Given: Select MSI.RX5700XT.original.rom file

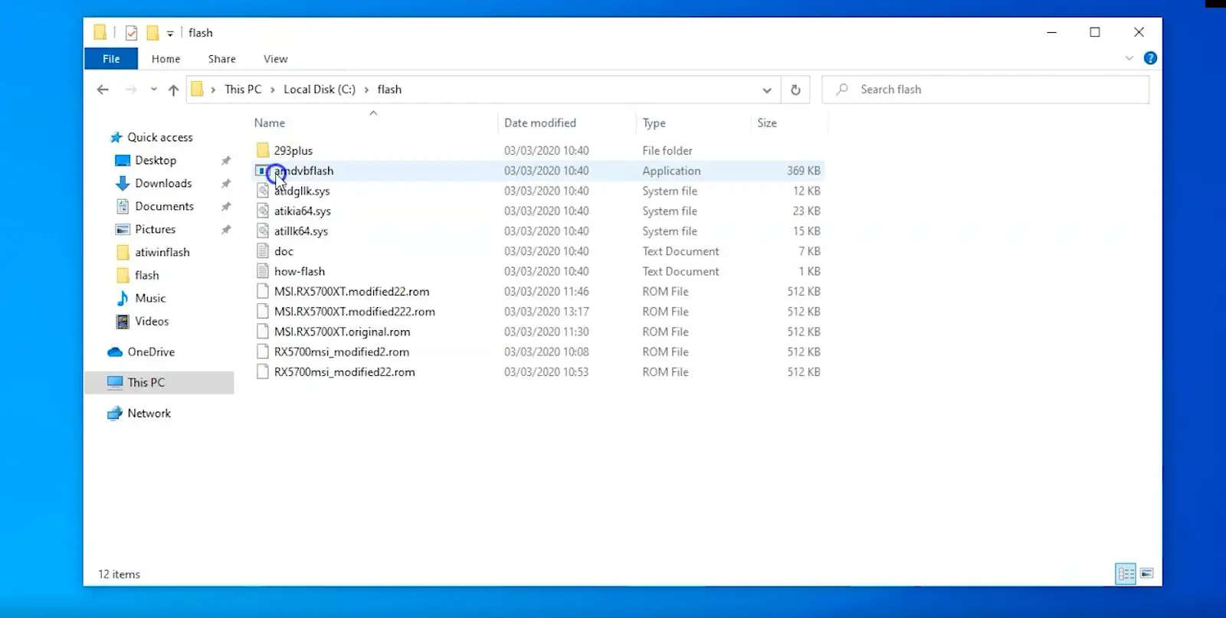Looking at the screenshot, I should tap(342, 332).
